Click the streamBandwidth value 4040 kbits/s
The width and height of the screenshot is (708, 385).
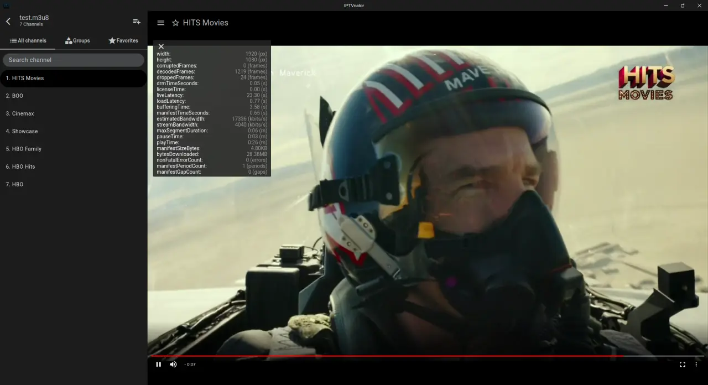[251, 125]
